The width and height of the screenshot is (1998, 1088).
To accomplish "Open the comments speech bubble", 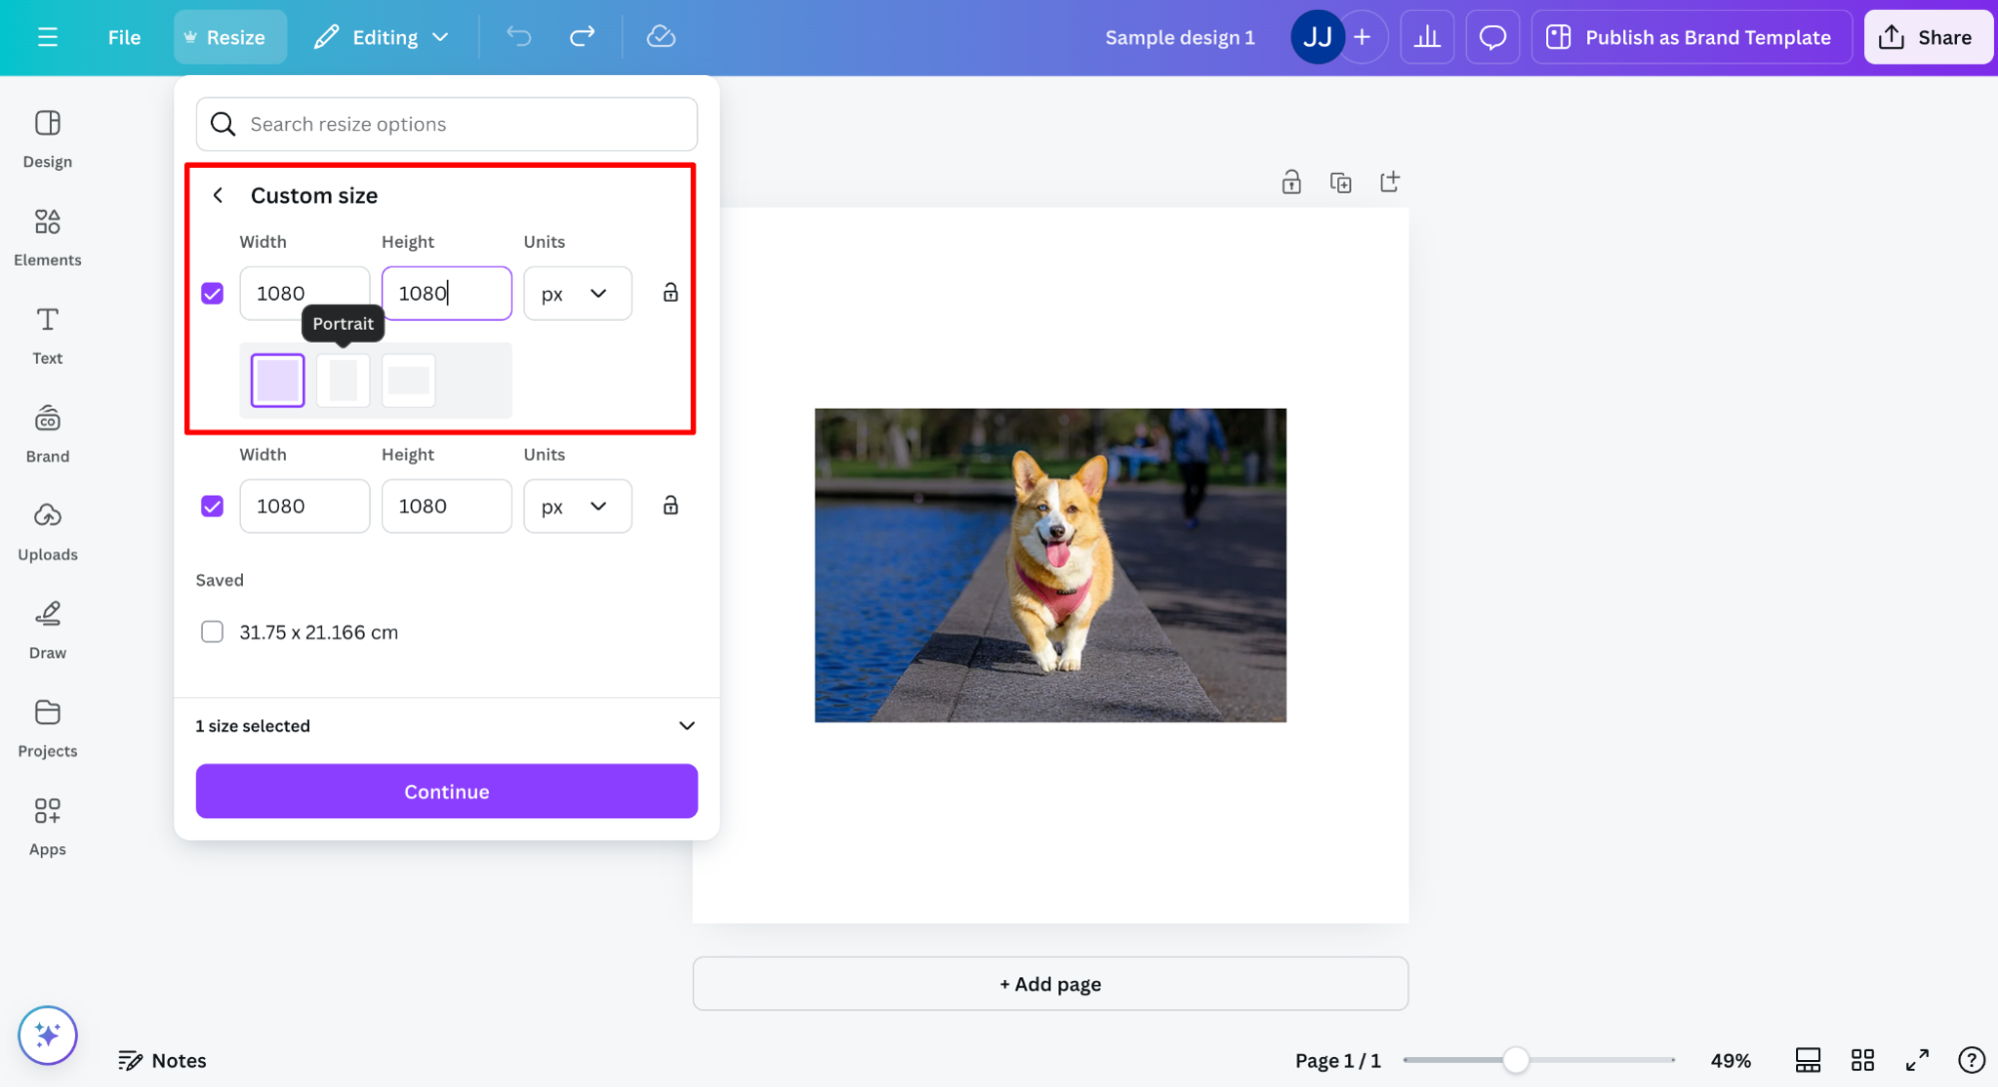I will pyautogui.click(x=1492, y=37).
